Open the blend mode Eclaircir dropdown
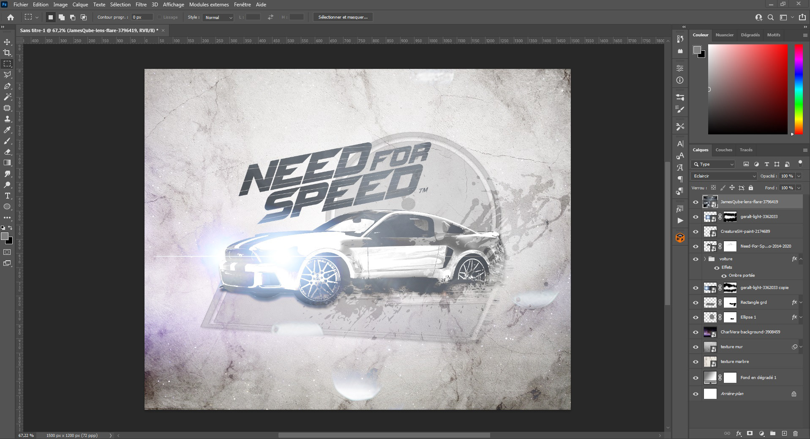This screenshot has width=810, height=439. coord(724,176)
